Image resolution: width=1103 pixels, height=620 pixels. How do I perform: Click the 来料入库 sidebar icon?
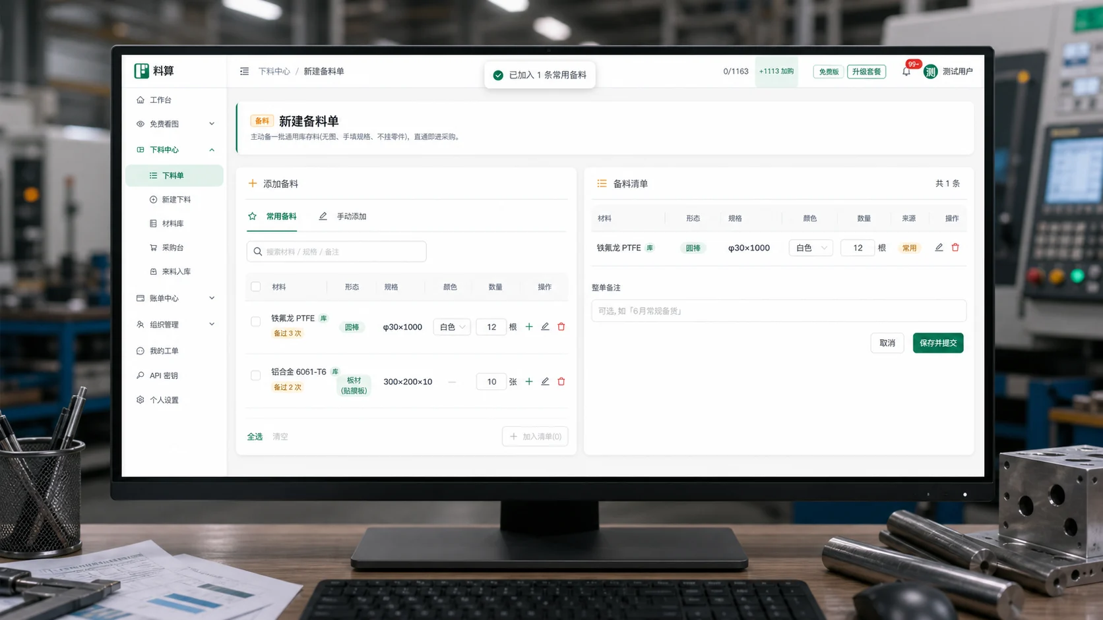click(154, 271)
